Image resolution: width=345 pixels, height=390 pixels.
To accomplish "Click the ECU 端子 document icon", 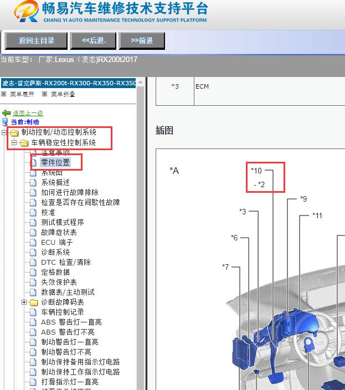I will (x=33, y=243).
